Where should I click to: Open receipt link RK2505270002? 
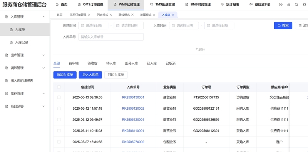(133, 142)
